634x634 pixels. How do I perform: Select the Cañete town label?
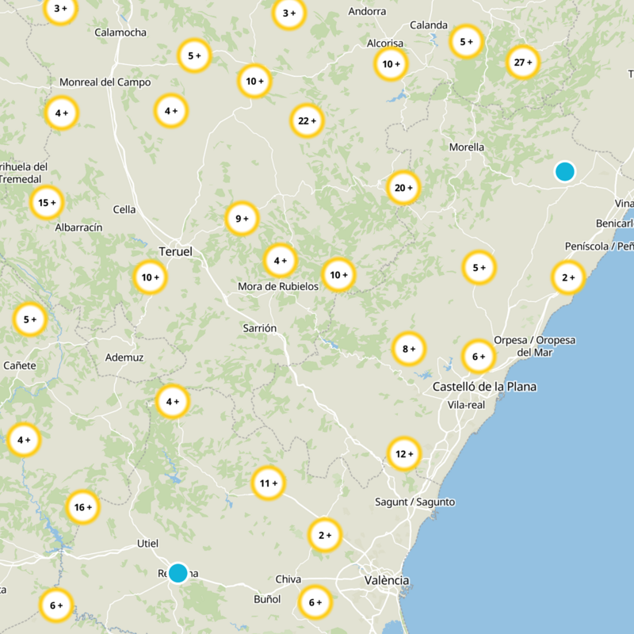[x=20, y=365]
